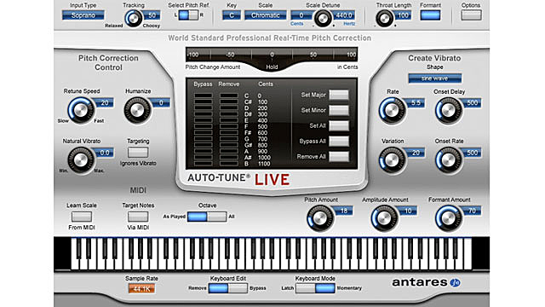The width and height of the screenshot is (545, 307).
Task: Click the Remove All button
Action: [x=339, y=157]
